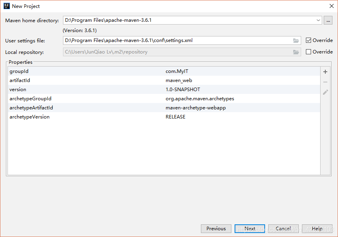The image size is (338, 237).
Task: Click the RELEASE value
Action: pyautogui.click(x=176, y=117)
